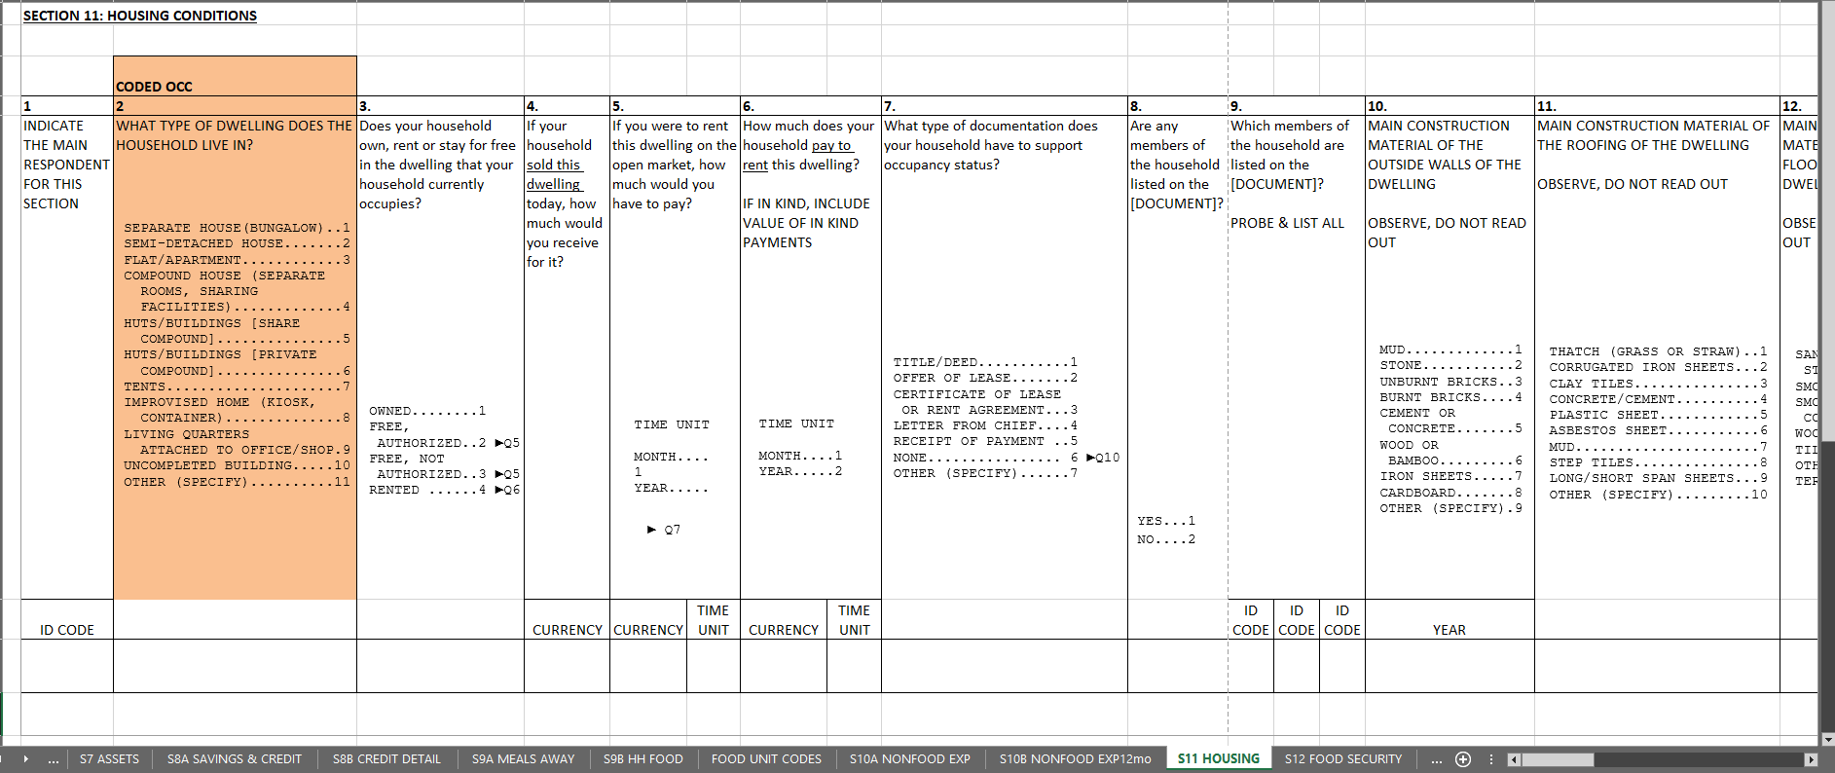Click the empty input cell under YEAR
Image resolution: width=1835 pixels, height=773 pixels.
[x=1449, y=666]
